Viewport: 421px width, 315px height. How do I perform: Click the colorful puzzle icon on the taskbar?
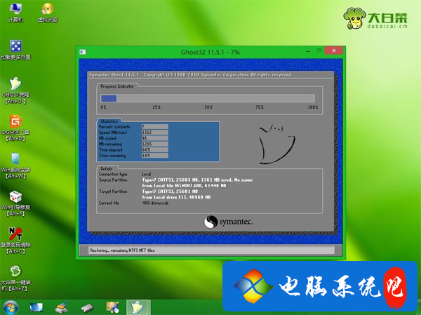112,308
